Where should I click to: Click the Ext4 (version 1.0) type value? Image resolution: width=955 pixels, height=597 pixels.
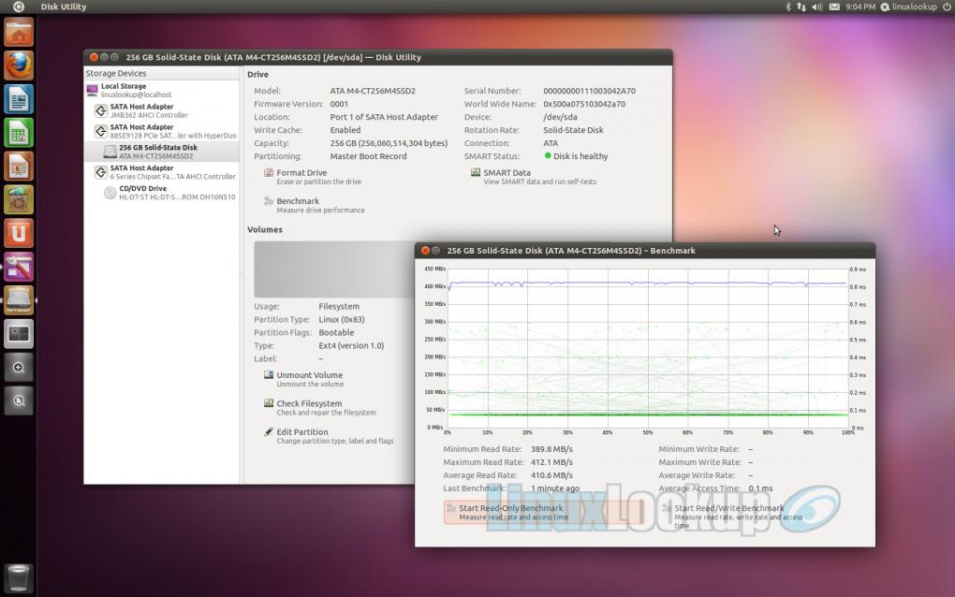point(351,345)
